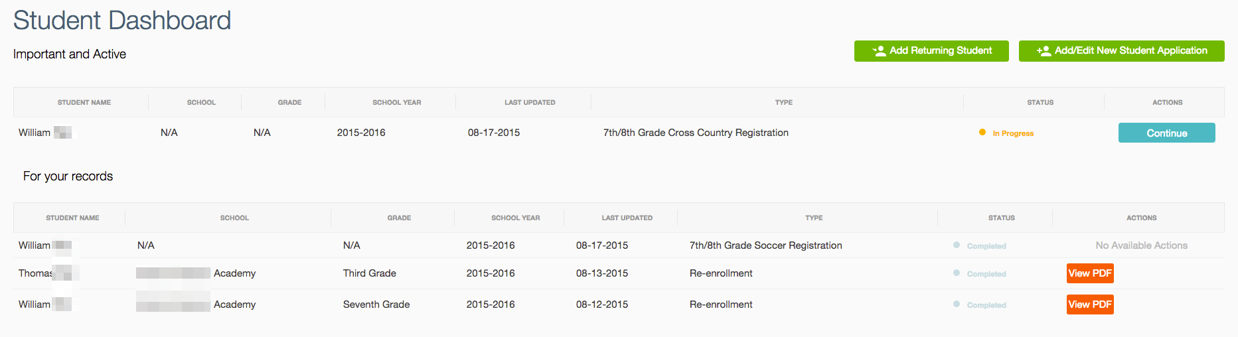View PDF for William's Seventh Grade Re-enrollment
This screenshot has width=1238, height=337.
[x=1090, y=304]
